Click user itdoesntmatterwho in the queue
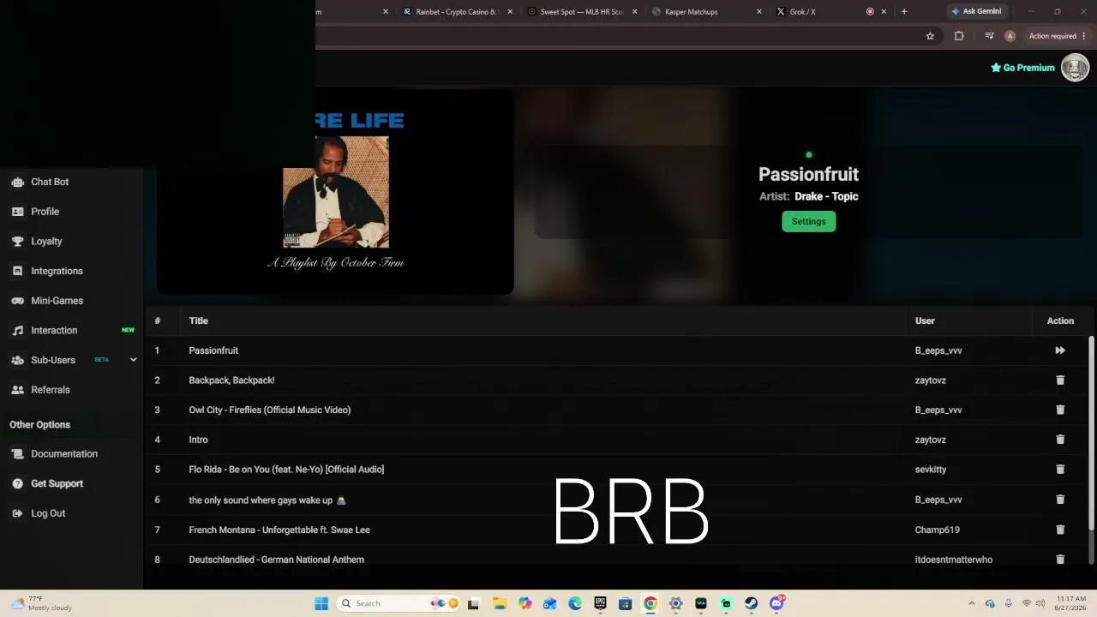 pyautogui.click(x=954, y=560)
